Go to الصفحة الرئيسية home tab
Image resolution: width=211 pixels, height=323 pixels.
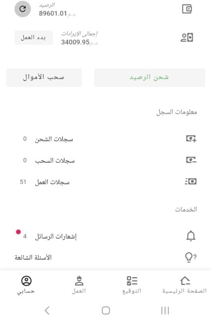(x=185, y=285)
